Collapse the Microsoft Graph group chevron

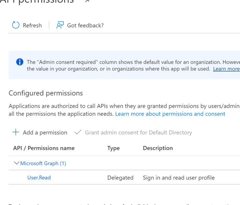pyautogui.click(x=16, y=163)
